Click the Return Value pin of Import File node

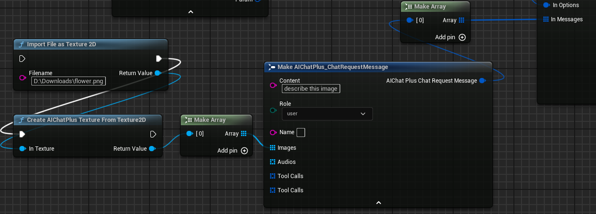[158, 73]
